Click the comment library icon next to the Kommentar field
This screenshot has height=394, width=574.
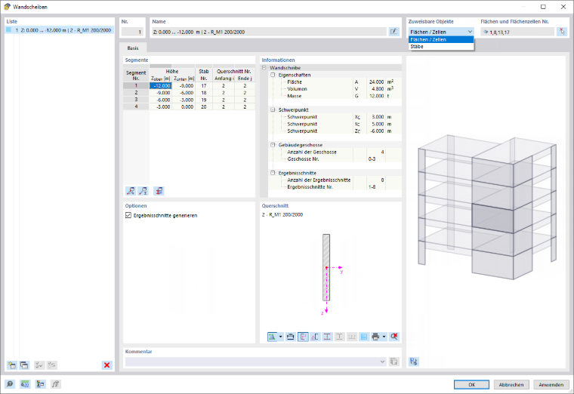click(x=394, y=362)
